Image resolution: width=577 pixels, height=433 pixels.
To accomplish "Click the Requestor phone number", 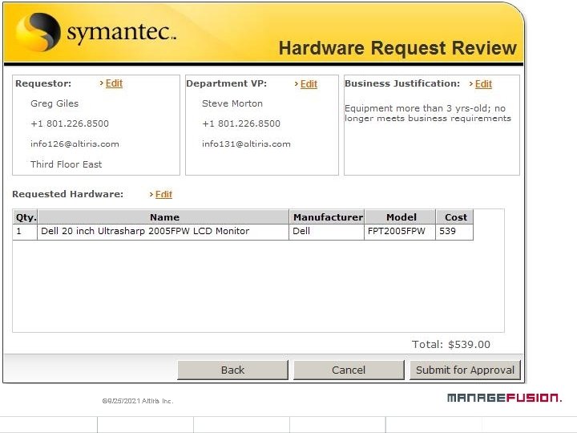I will point(70,123).
